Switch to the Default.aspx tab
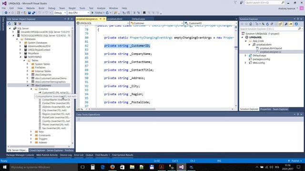The width and height of the screenshot is (305, 171). pos(138,19)
